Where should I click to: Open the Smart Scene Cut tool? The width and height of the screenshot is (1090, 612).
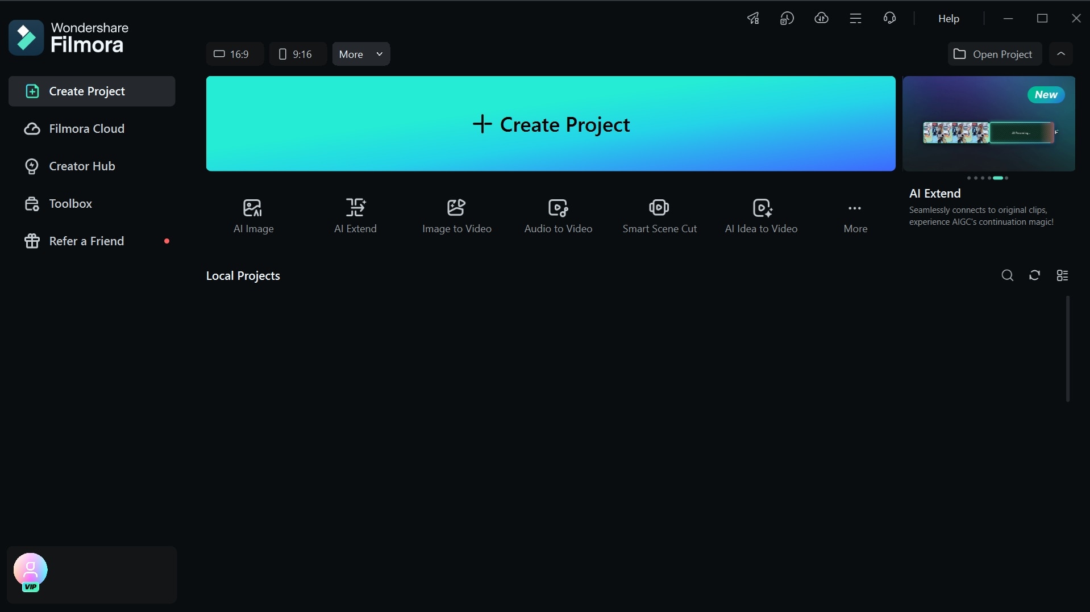[659, 216]
